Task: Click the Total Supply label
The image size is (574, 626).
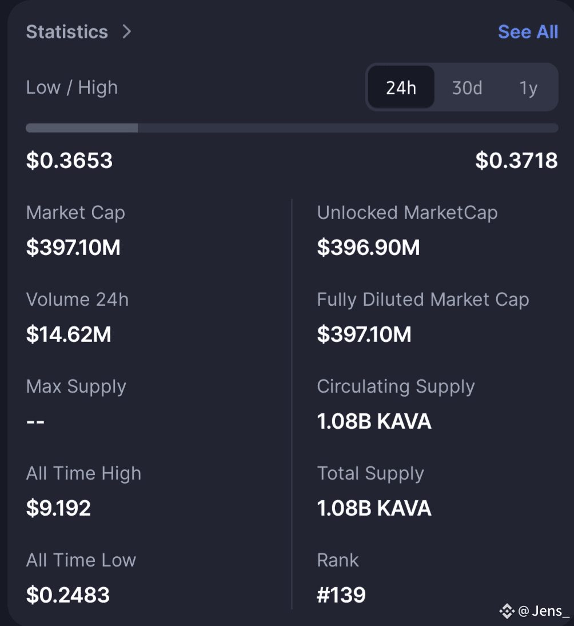Action: (370, 473)
